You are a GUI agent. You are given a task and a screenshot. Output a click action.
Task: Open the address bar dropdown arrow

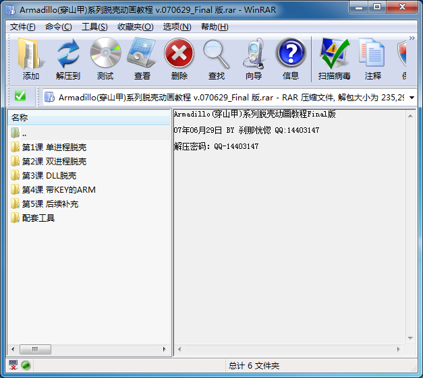tap(412, 98)
